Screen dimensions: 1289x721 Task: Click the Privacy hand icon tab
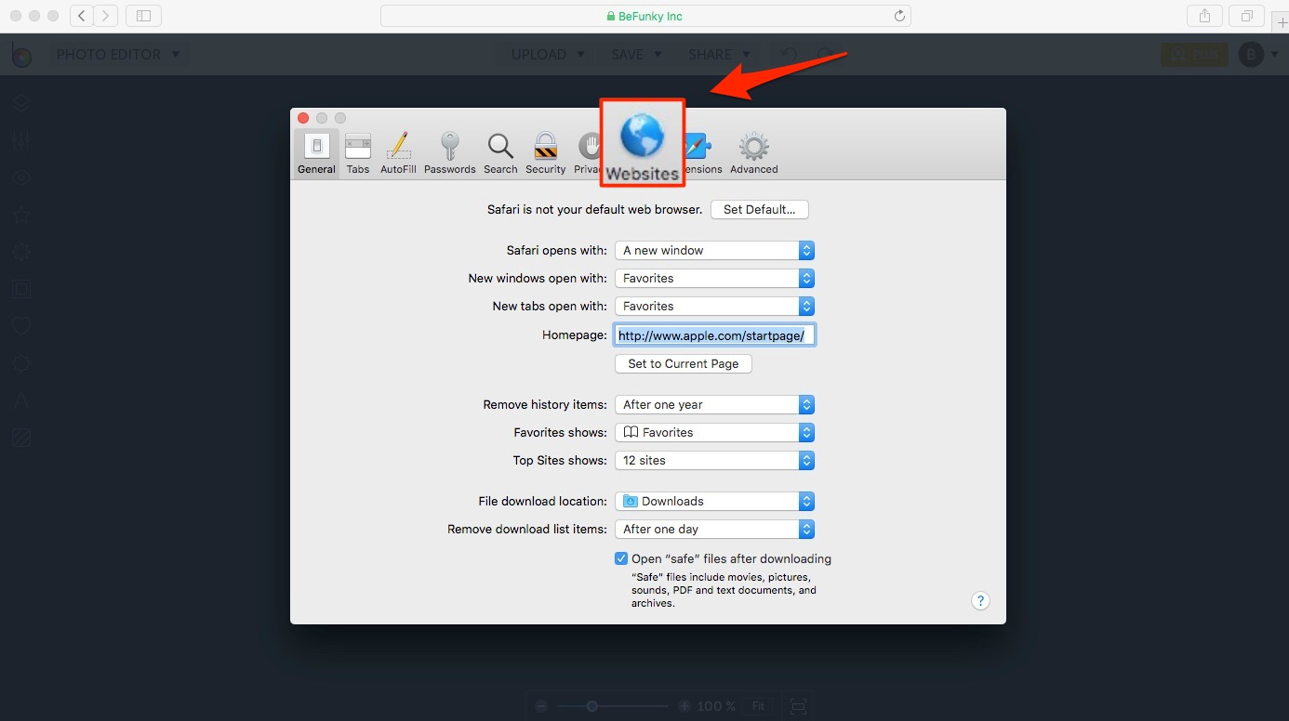pyautogui.click(x=588, y=153)
